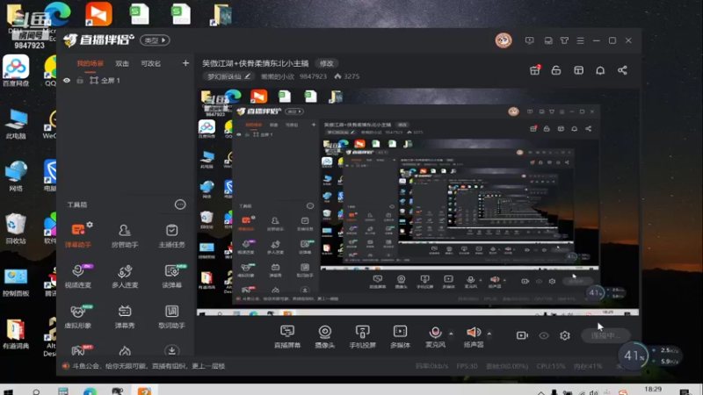Click the 连接中 start stream button
Screen dimensions: 703x395
pos(605,335)
